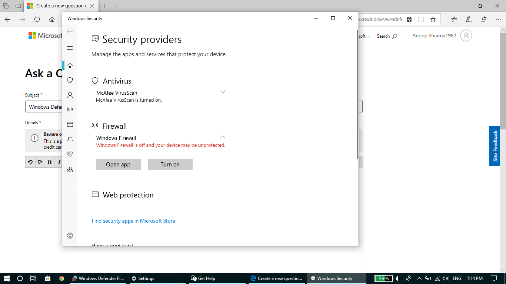Open the volume icon in the system tray
Image resolution: width=506 pixels, height=284 pixels.
[x=446, y=278]
